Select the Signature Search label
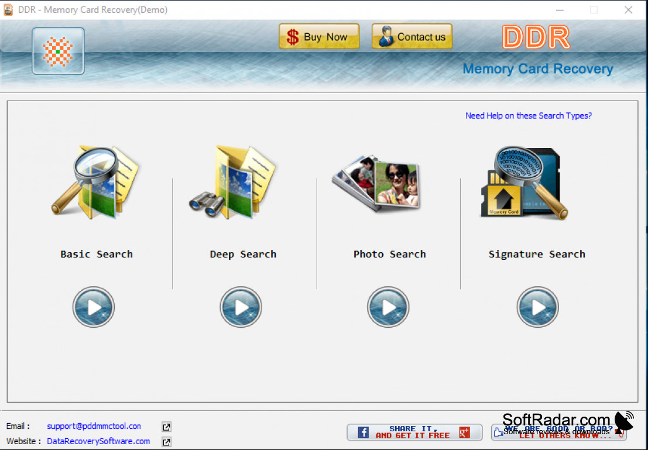648x450 pixels. (537, 254)
